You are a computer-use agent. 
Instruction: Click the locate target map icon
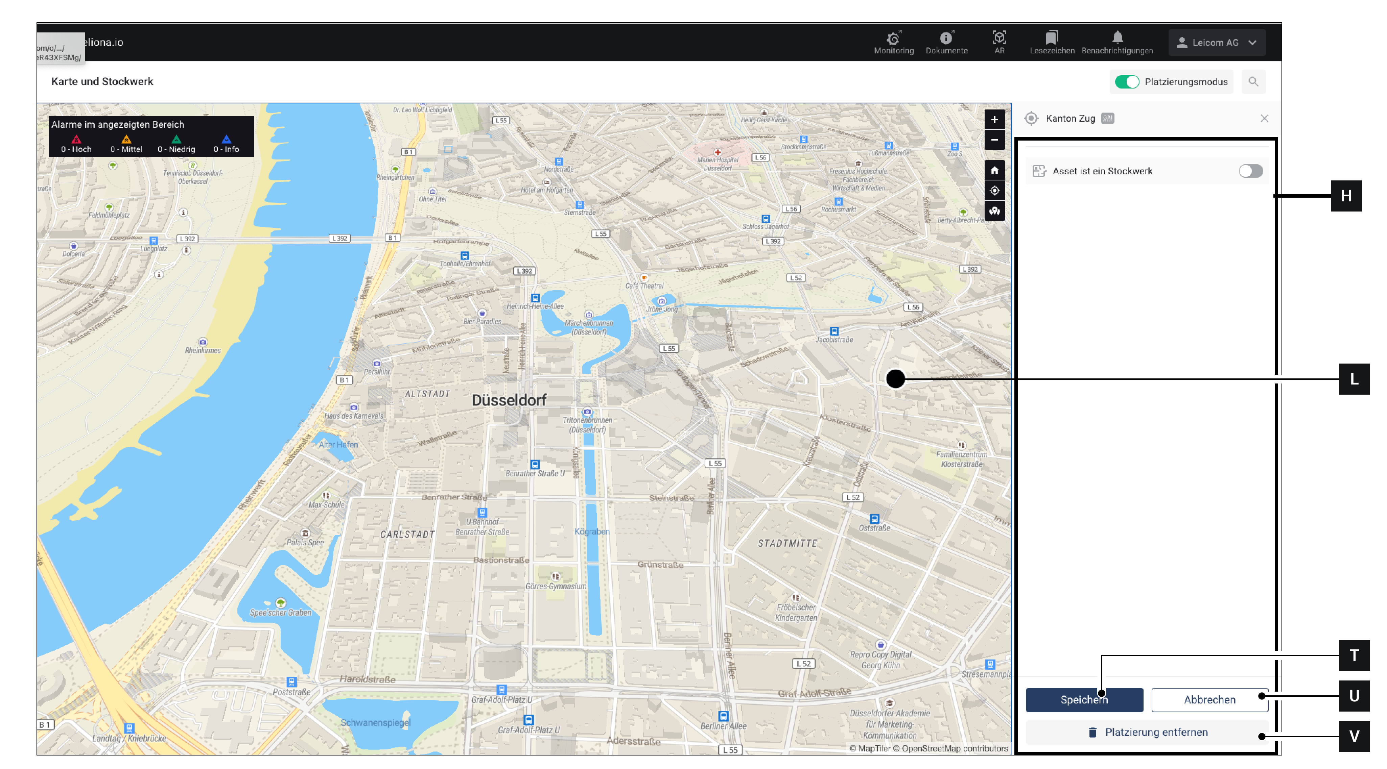click(x=994, y=191)
